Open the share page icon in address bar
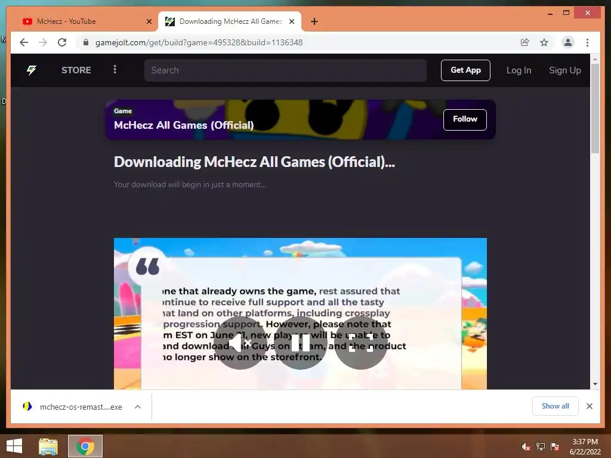The height and width of the screenshot is (458, 611). pos(525,42)
